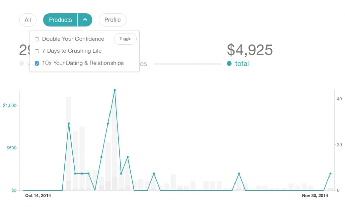Collapse the Products dropdown chevron

[85, 20]
